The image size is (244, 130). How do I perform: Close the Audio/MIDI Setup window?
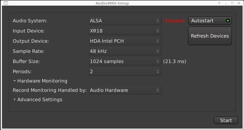click(x=239, y=3)
